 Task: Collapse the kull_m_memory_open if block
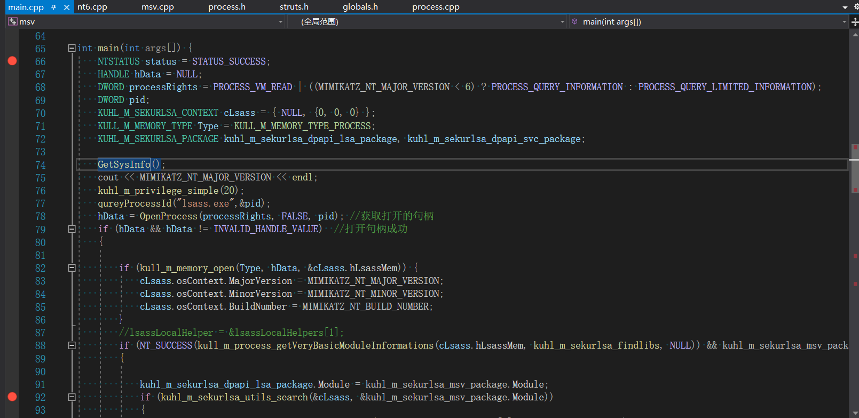point(72,268)
